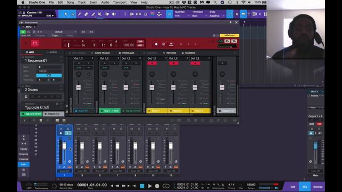Click the transport Record button
The height and width of the screenshot is (192, 342).
click(157, 186)
